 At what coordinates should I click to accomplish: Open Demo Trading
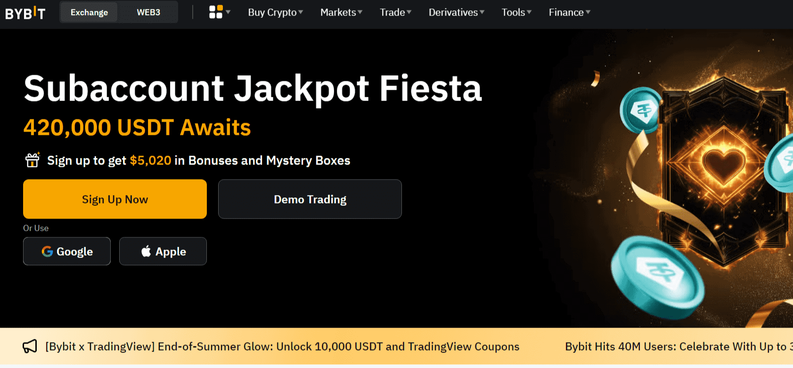pyautogui.click(x=310, y=199)
